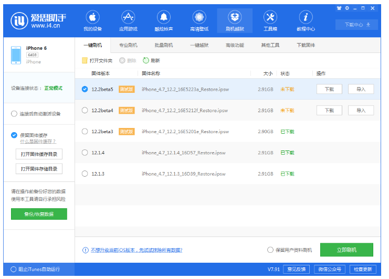389x279 pixels.
Task: Select the 12.1.4 firmware radio button
Action: tap(85, 153)
